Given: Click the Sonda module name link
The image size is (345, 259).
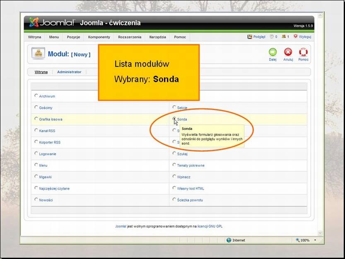Looking at the screenshot, I should click(182, 120).
